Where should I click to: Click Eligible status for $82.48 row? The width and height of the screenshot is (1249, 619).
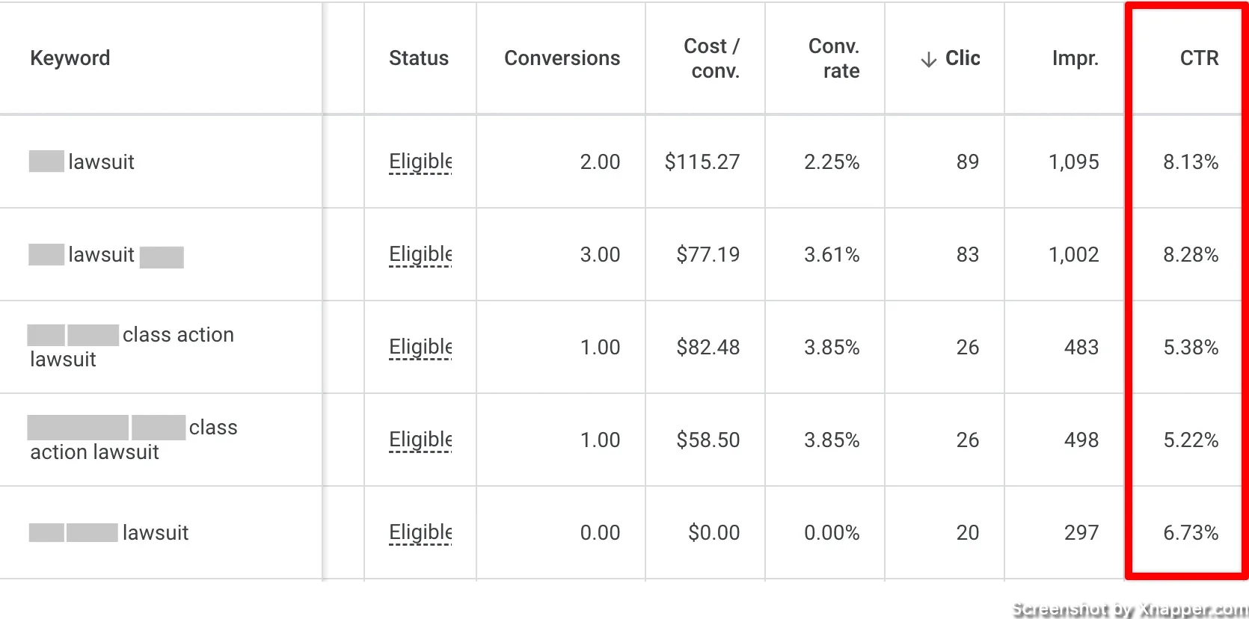tap(420, 348)
